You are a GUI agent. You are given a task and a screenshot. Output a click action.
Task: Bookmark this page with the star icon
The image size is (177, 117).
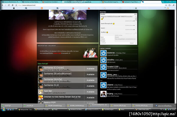pos(16,5)
